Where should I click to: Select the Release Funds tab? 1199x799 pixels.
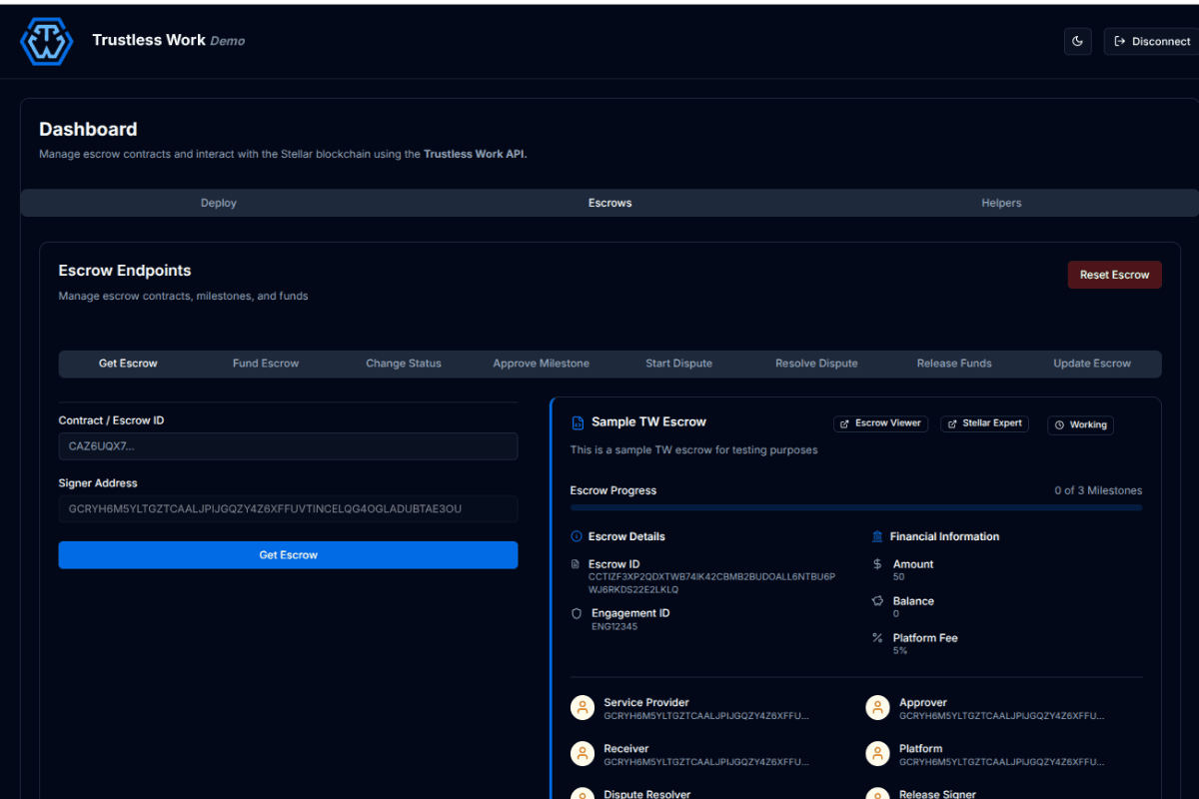(x=954, y=364)
